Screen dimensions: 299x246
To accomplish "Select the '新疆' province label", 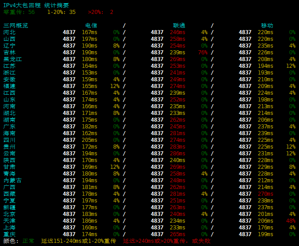I will click(x=9, y=207).
